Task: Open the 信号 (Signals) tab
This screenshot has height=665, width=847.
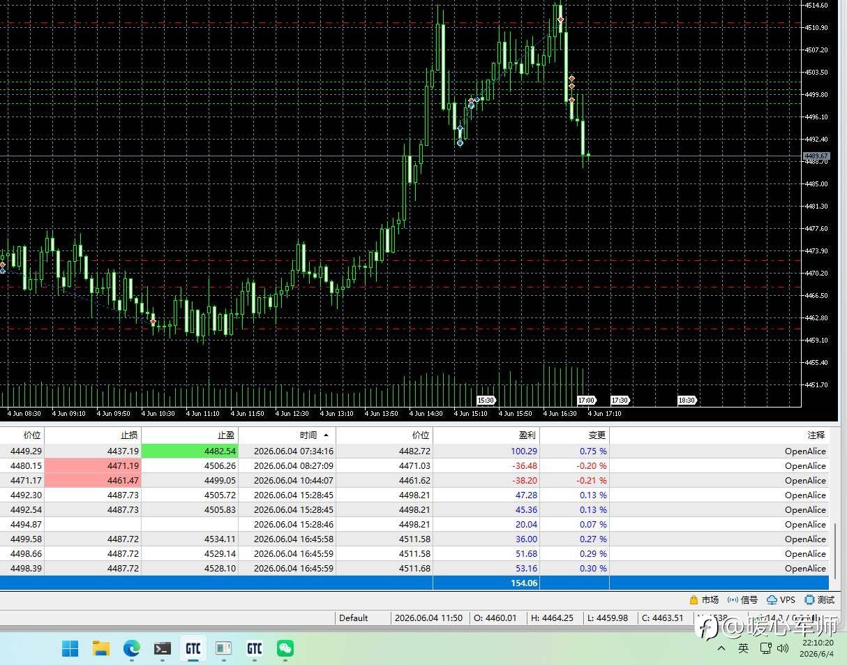Action: point(742,600)
